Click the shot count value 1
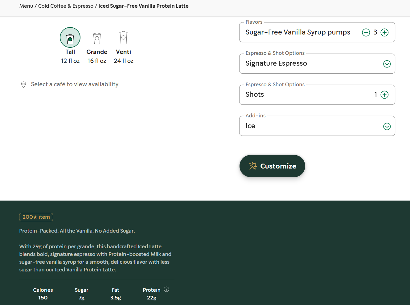Screen dimensions: 410x305 (x=376, y=94)
